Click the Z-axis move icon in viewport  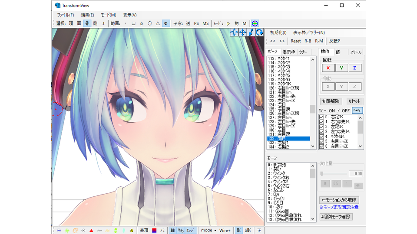tap(251, 32)
